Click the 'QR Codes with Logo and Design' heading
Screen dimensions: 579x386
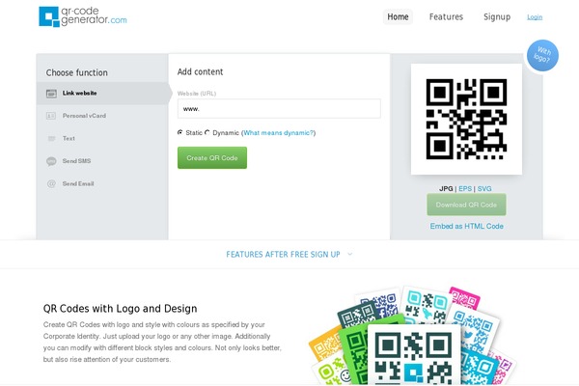[120, 309]
